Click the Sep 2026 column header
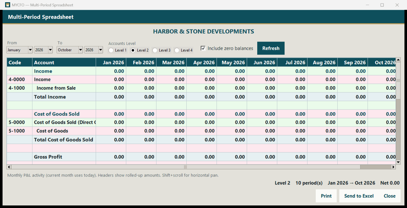The height and width of the screenshot is (208, 407). (x=353, y=63)
